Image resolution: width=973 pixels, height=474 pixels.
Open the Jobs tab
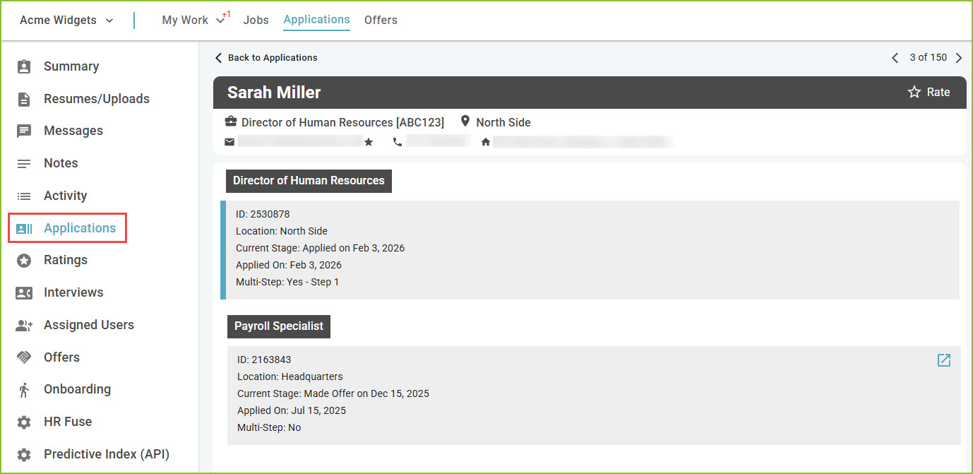[256, 20]
